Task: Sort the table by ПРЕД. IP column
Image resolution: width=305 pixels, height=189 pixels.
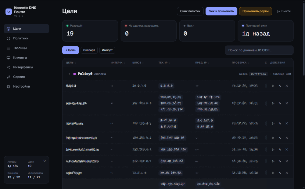Action: point(202,63)
